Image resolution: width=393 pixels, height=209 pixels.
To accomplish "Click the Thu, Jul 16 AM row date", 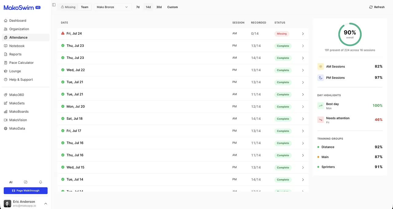I will (75, 155).
